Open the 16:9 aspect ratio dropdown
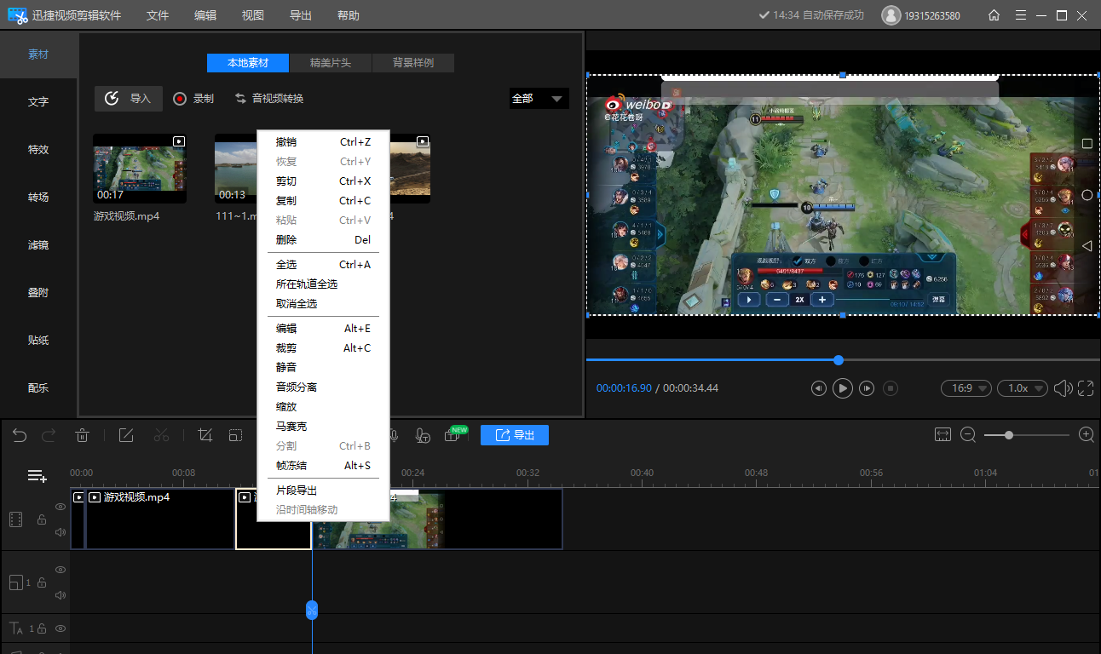The image size is (1101, 654). (x=966, y=388)
